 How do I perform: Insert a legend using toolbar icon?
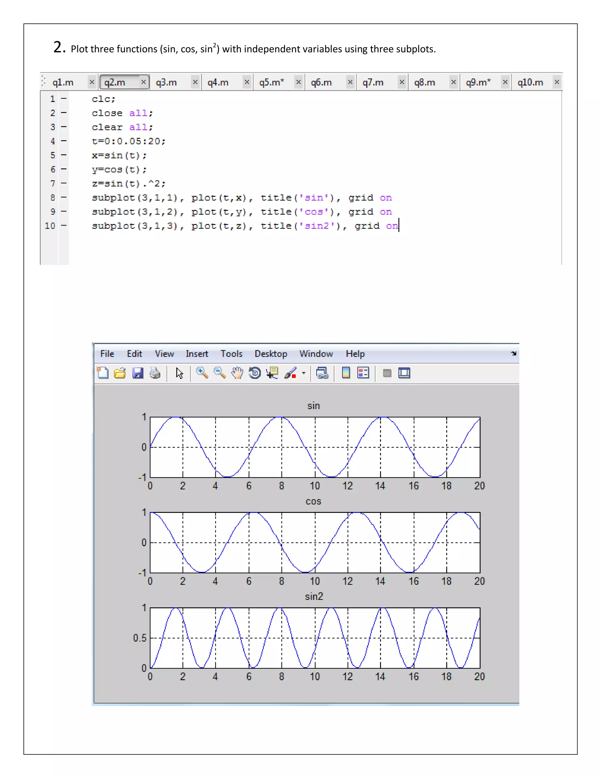coord(363,373)
